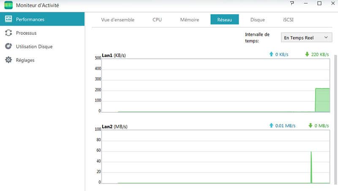Select the Mémoire tab
The height and width of the screenshot is (191, 338).
[x=190, y=19]
